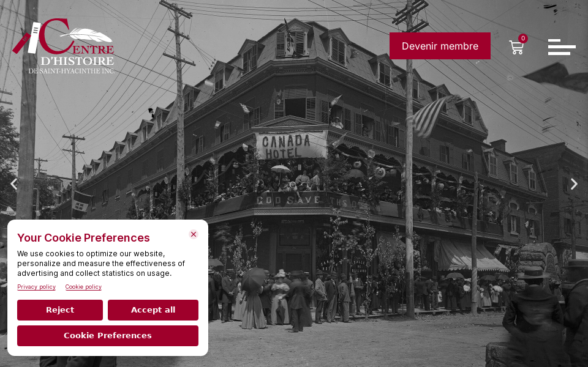Open the hamburger navigation menu

pos(562,47)
